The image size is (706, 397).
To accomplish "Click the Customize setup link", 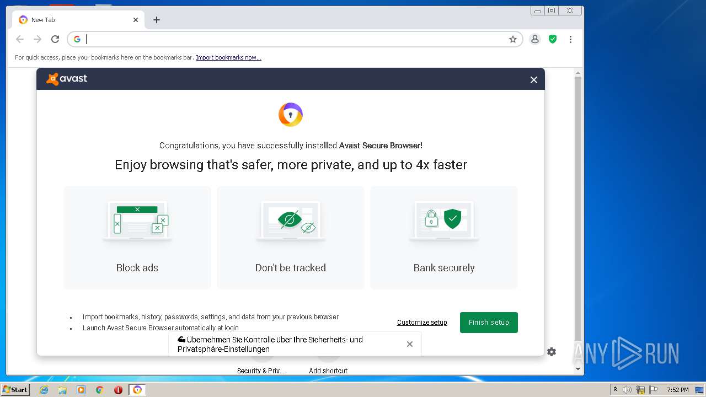I will pyautogui.click(x=422, y=323).
